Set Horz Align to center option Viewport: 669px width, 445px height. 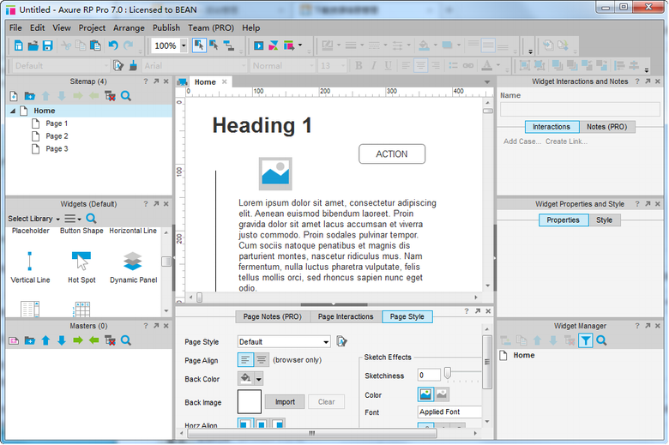click(262, 424)
